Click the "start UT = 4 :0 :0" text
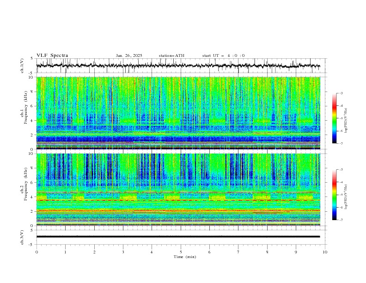This screenshot has width=366, height=283. tap(223, 55)
